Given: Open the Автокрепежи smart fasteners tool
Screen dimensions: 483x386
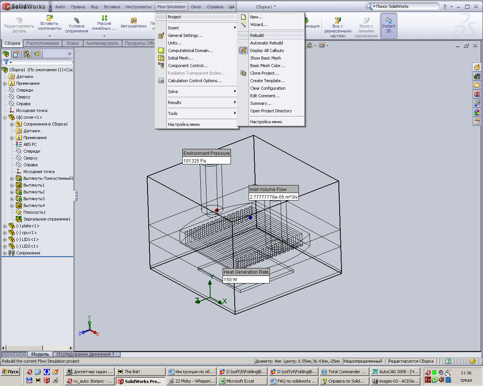Looking at the screenshot, I should [134, 20].
